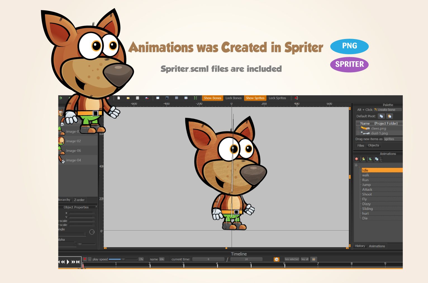Click the new project file icon
Viewport: 428px width, 283px height.
click(x=119, y=98)
